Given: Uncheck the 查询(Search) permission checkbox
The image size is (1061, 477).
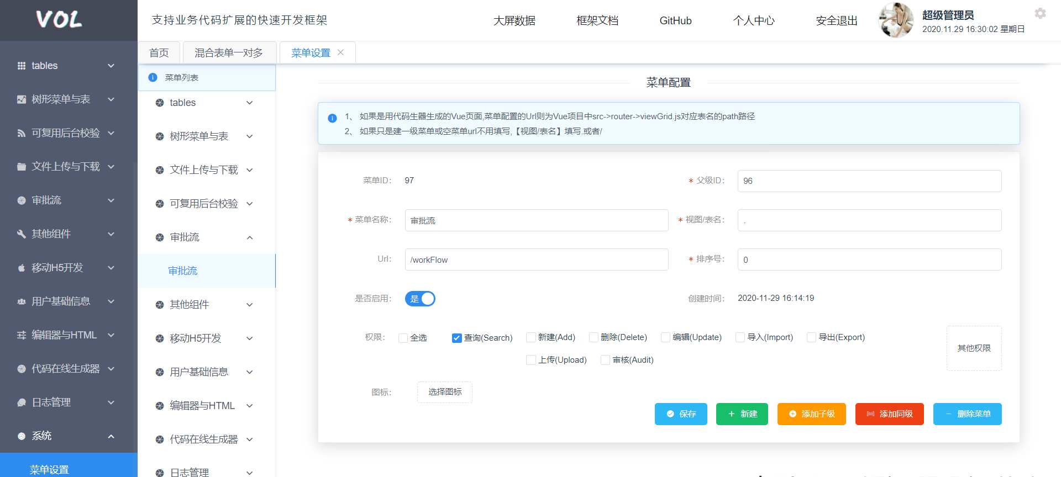Looking at the screenshot, I should [x=457, y=338].
